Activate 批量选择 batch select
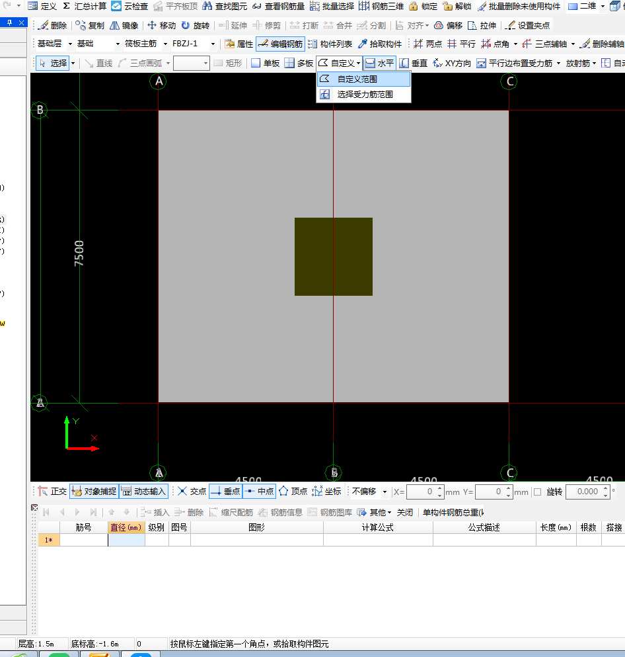 332,6
